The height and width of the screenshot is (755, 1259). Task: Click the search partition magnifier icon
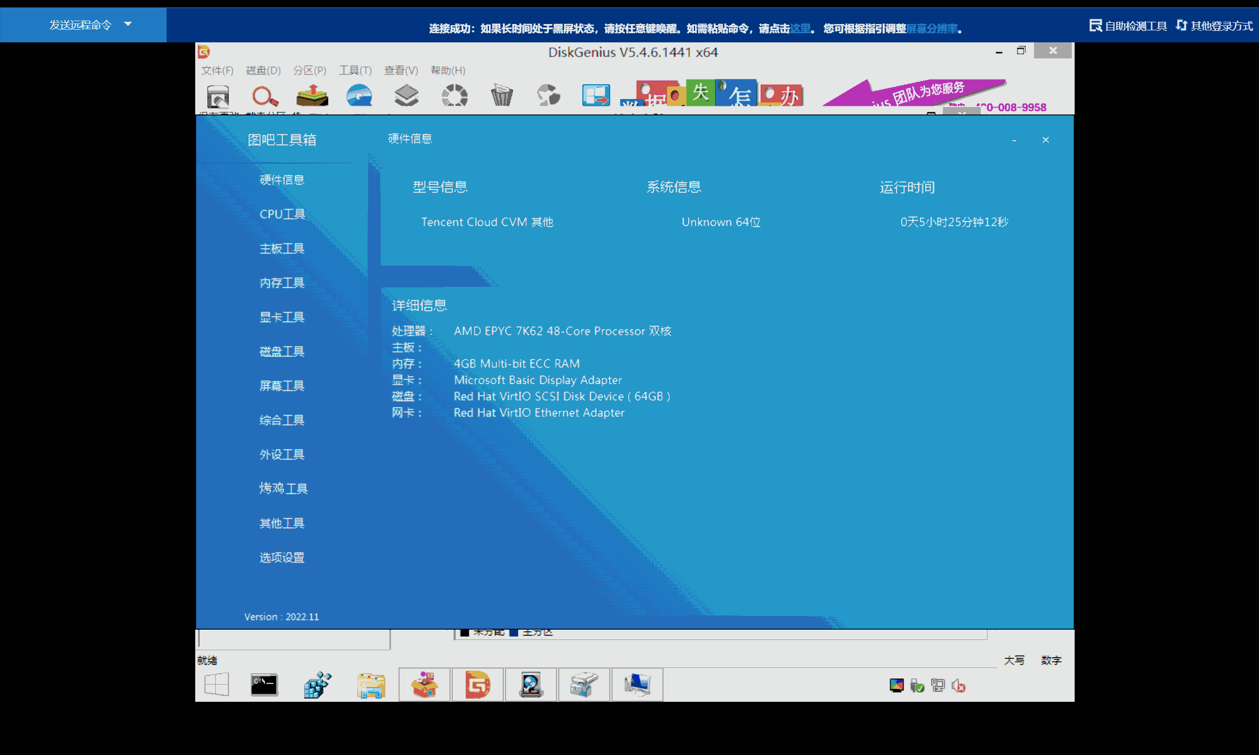coord(265,96)
